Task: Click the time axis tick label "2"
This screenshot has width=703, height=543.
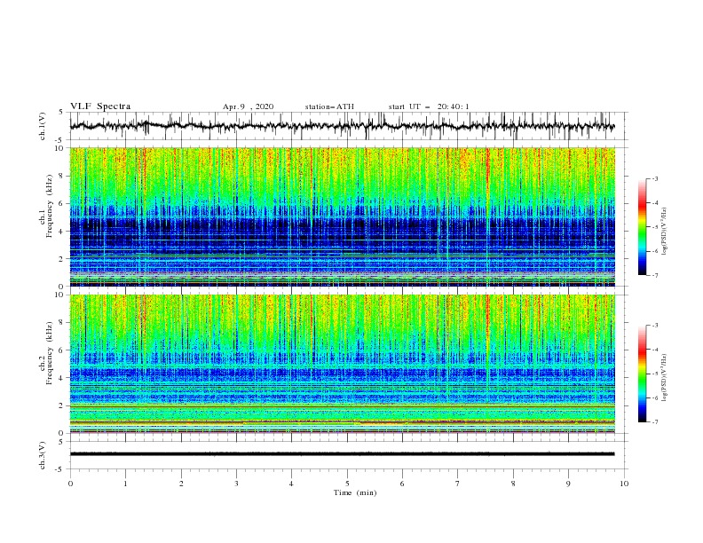Action: coord(181,484)
